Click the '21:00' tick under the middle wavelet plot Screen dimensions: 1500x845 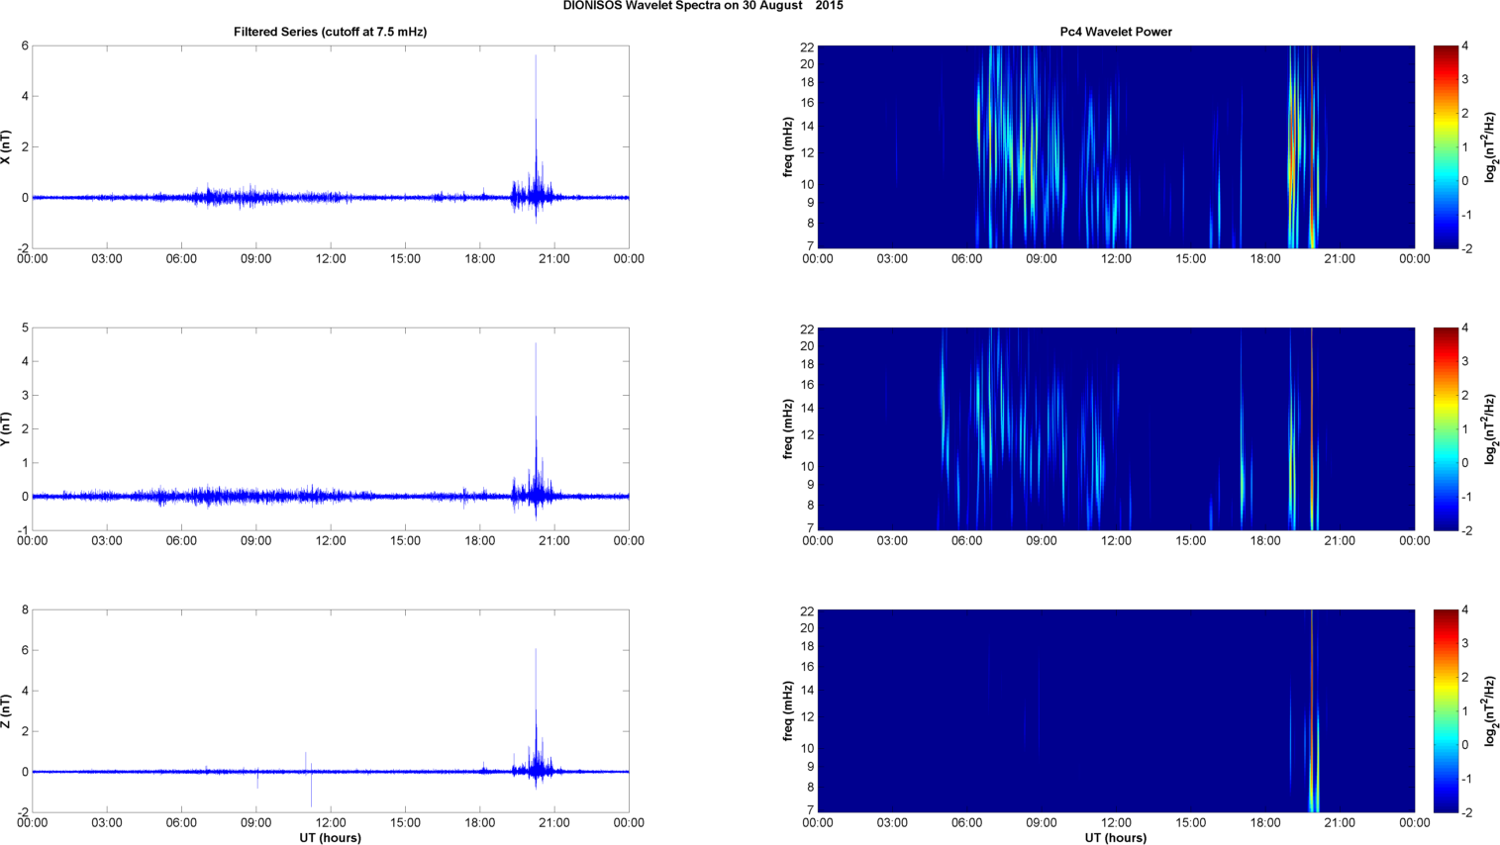tap(1340, 541)
